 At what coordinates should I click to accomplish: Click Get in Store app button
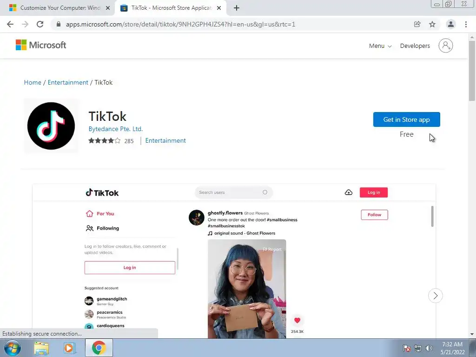[406, 119]
